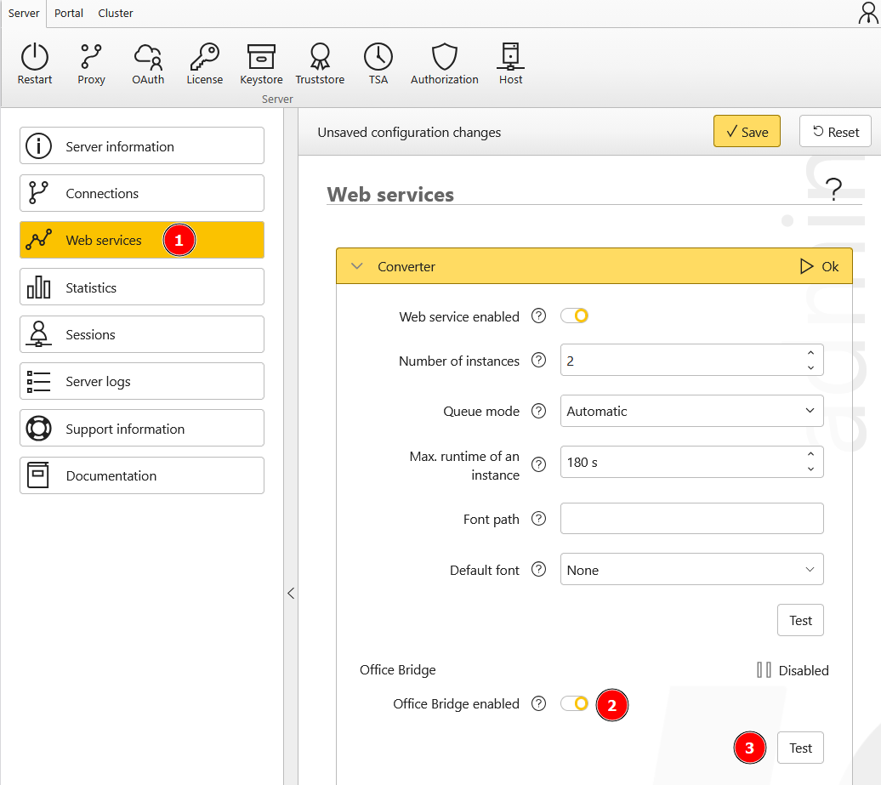Click the Font path input field

691,519
